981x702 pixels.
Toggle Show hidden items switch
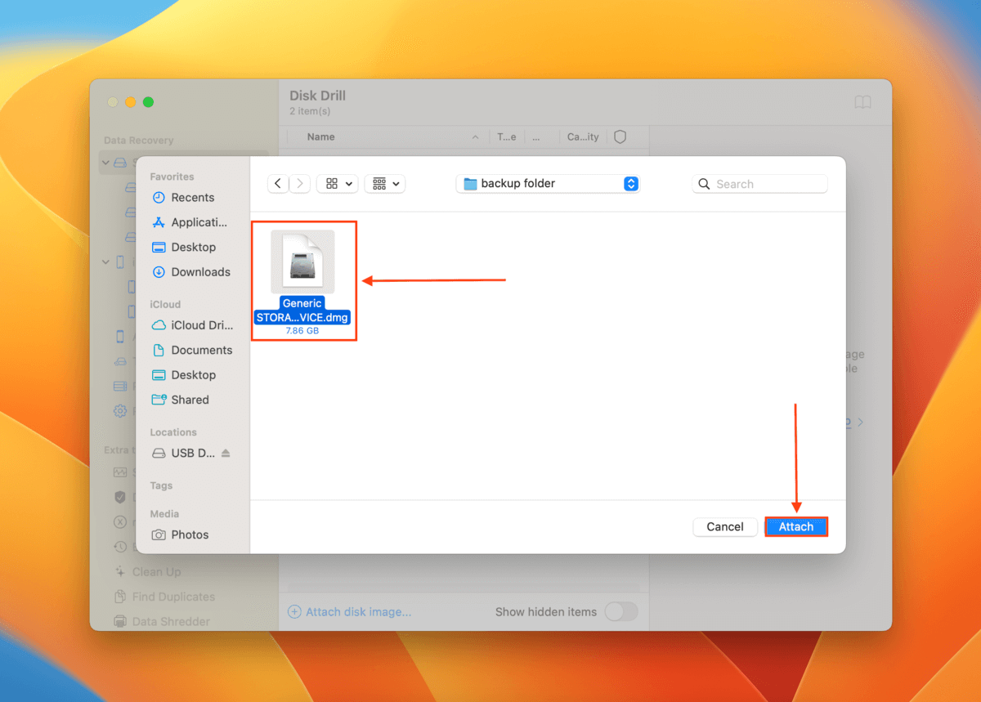(x=620, y=611)
